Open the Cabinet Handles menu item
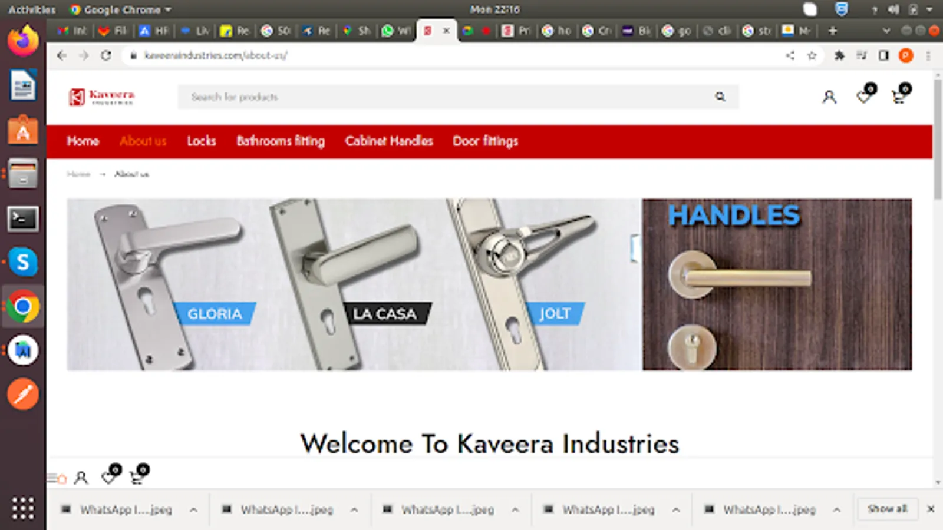This screenshot has width=943, height=530. [x=389, y=141]
